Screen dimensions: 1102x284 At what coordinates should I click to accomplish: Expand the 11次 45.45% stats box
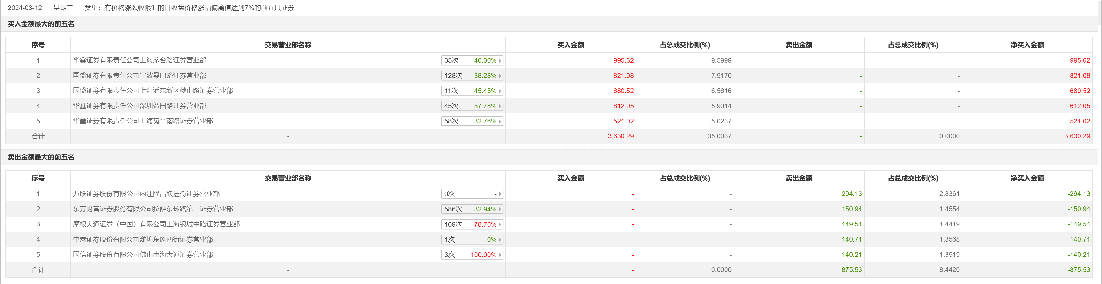click(x=472, y=91)
